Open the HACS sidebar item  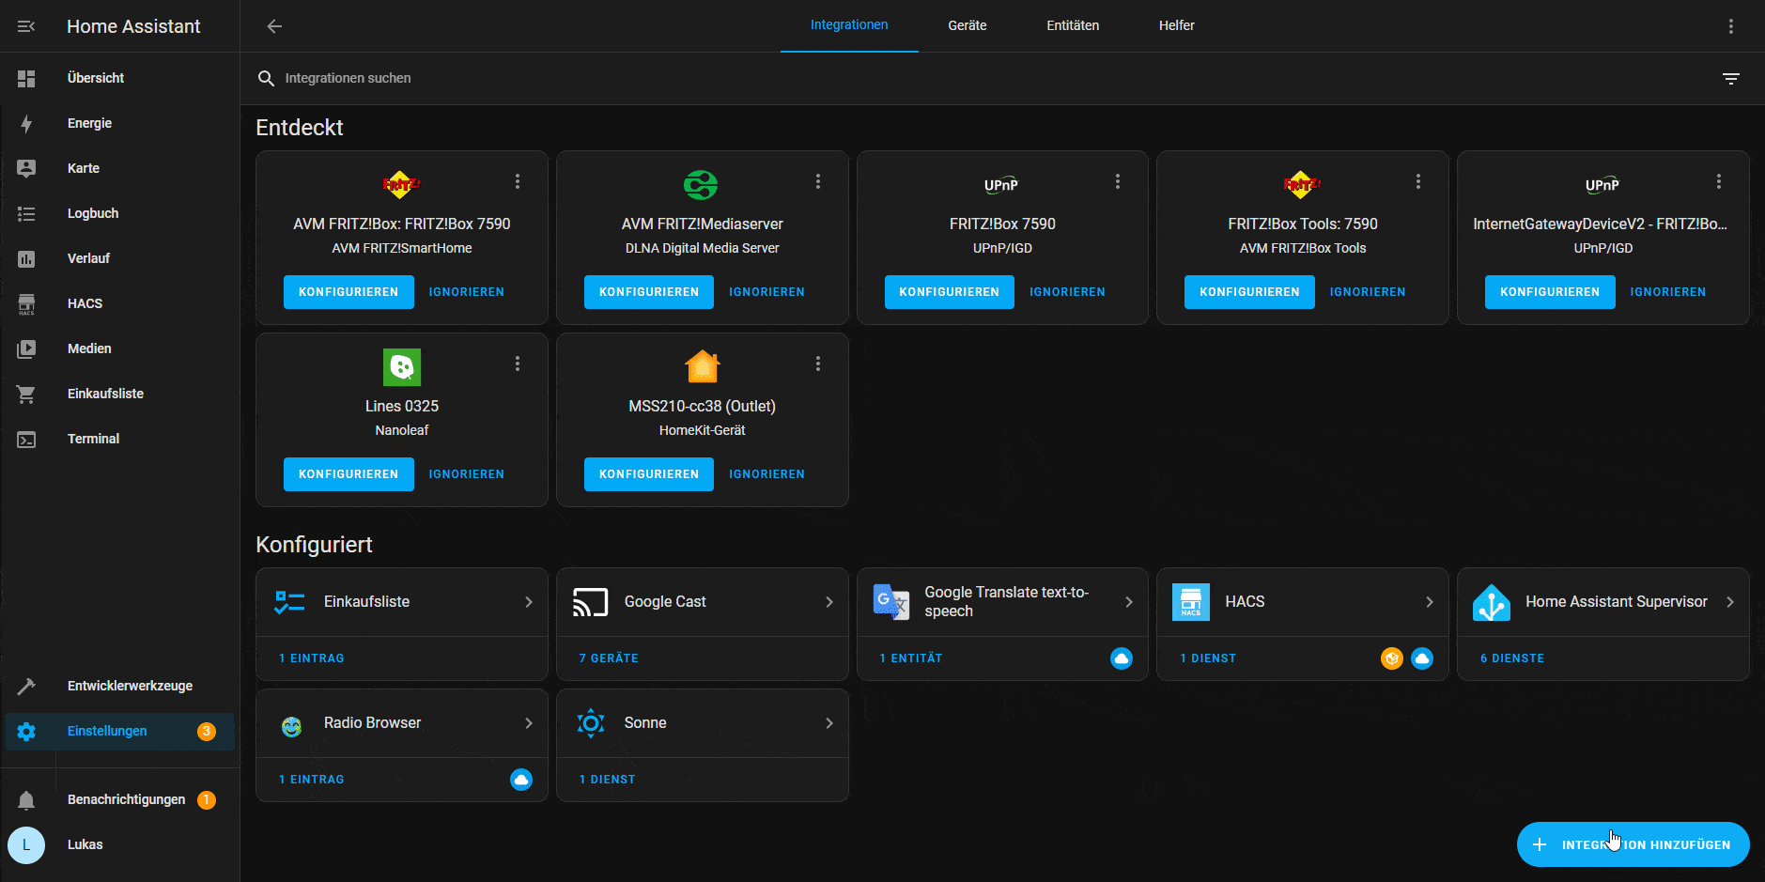[x=85, y=303]
